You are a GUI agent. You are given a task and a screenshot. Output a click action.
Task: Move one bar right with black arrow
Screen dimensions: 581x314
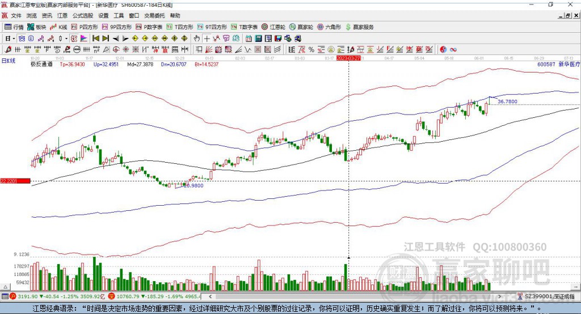(125, 39)
